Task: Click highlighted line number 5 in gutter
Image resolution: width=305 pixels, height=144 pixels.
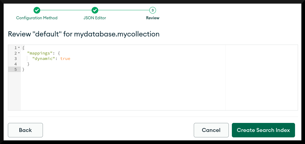Action: 15,69
